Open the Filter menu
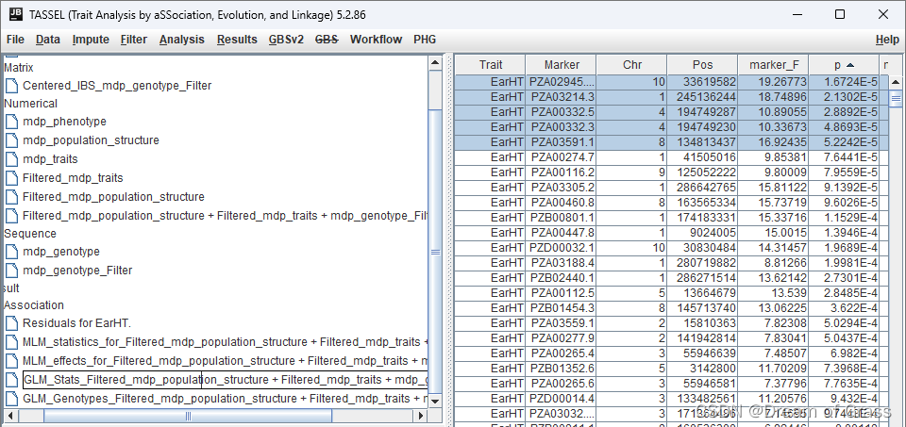The height and width of the screenshot is (427, 906). (134, 40)
